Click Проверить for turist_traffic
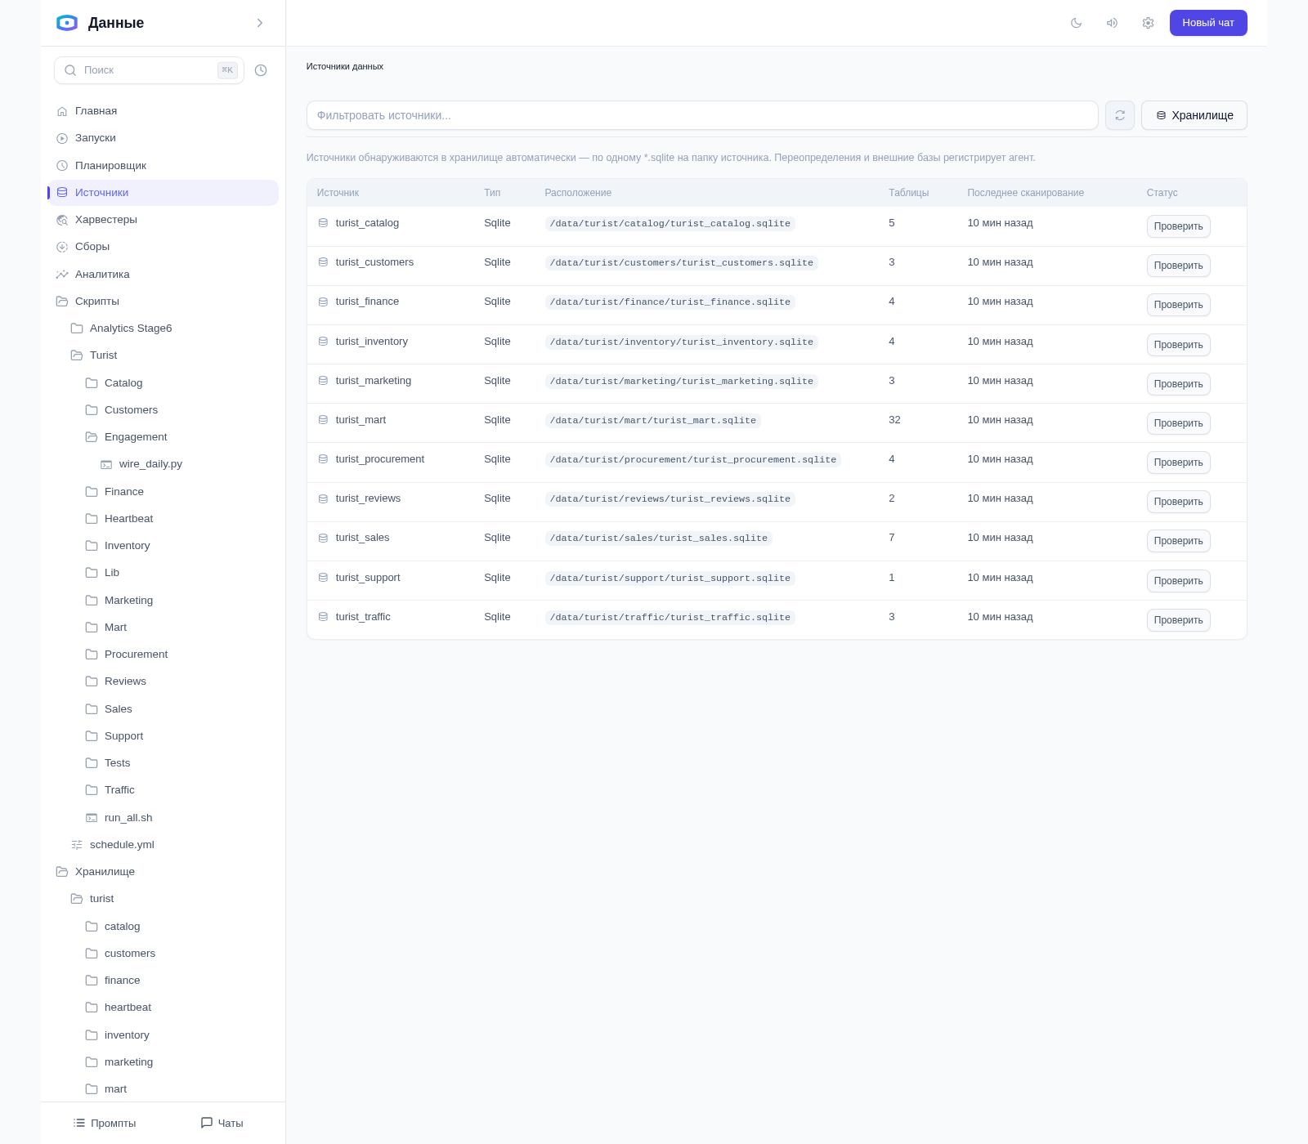 coord(1178,620)
